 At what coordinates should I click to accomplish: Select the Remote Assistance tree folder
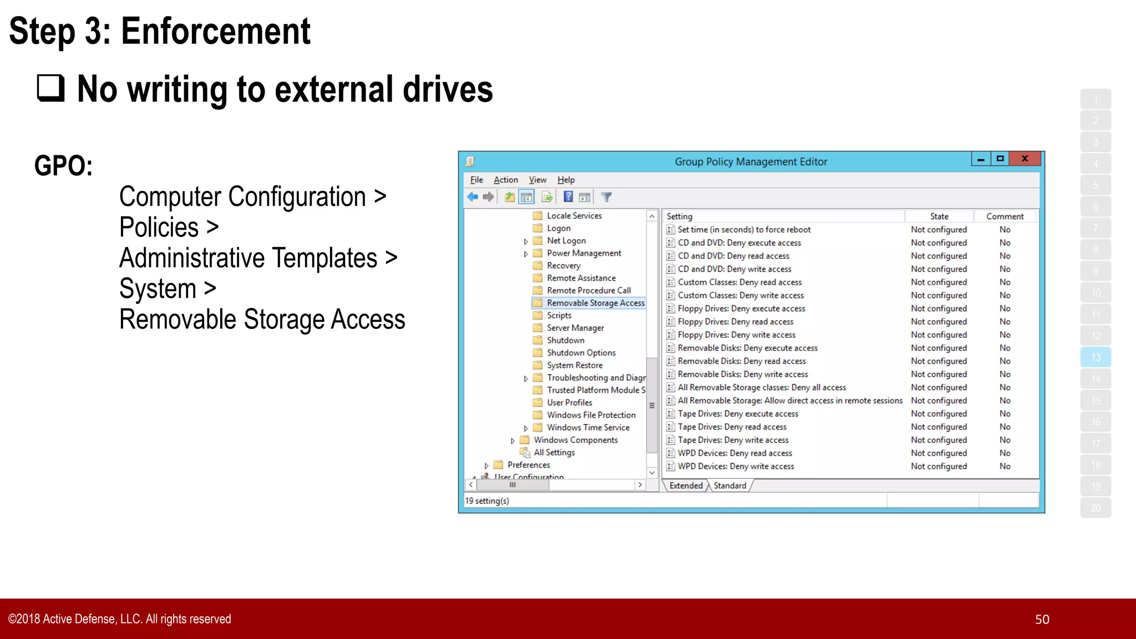click(x=581, y=278)
